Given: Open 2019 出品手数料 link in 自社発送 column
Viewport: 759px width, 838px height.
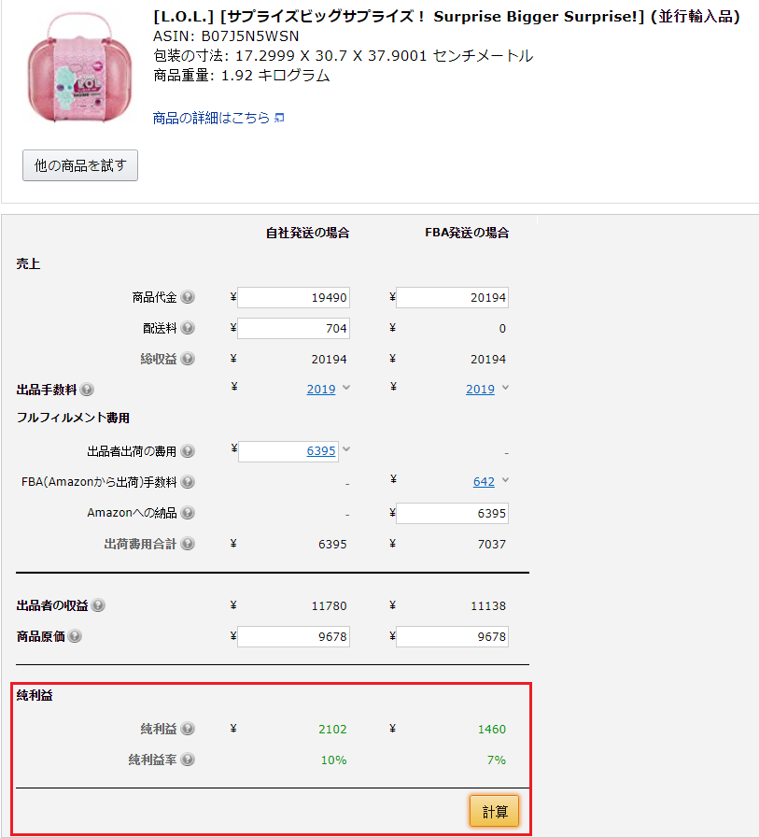Looking at the screenshot, I should [x=321, y=389].
